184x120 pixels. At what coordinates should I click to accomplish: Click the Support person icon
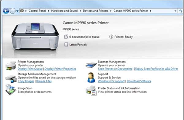tap(91, 77)
